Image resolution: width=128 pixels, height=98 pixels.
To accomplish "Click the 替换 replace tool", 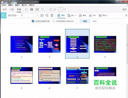I will pyautogui.click(x=82, y=15).
